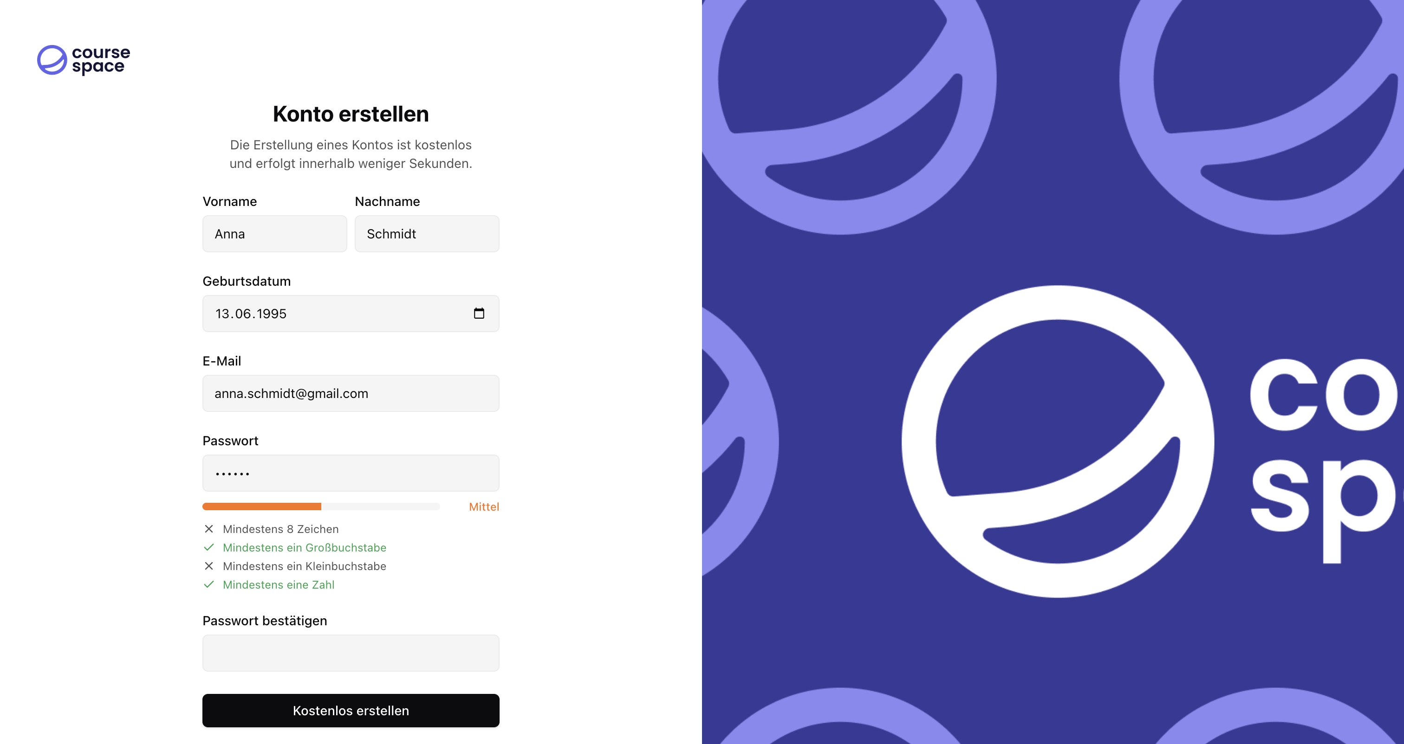The height and width of the screenshot is (744, 1404).
Task: Focus the Passwort field
Action: click(351, 473)
